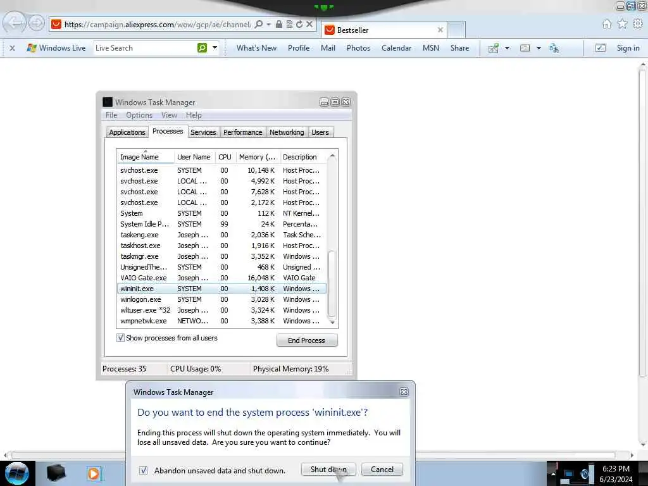The height and width of the screenshot is (486, 648).
Task: Open the View menu in Task Manager
Action: pyautogui.click(x=169, y=115)
